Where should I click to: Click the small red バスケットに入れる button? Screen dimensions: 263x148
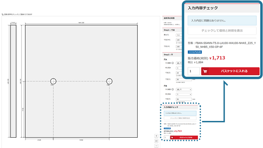click(184, 137)
